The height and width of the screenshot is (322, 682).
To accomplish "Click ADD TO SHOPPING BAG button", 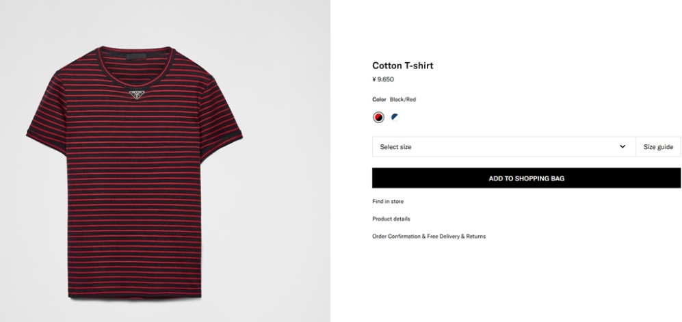I will (x=526, y=178).
